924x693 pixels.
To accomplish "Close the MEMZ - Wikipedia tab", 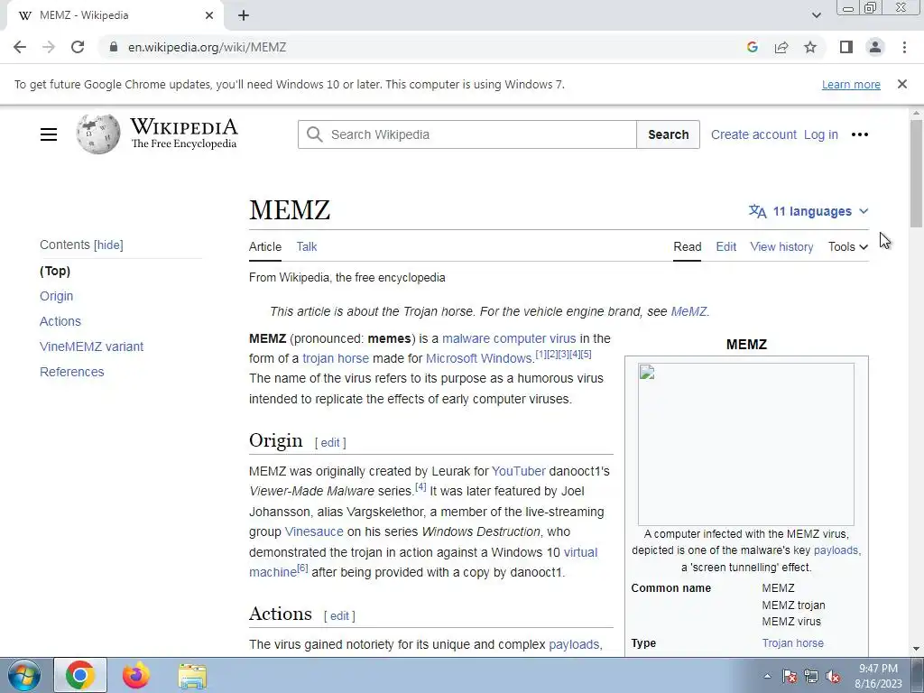I will [209, 15].
